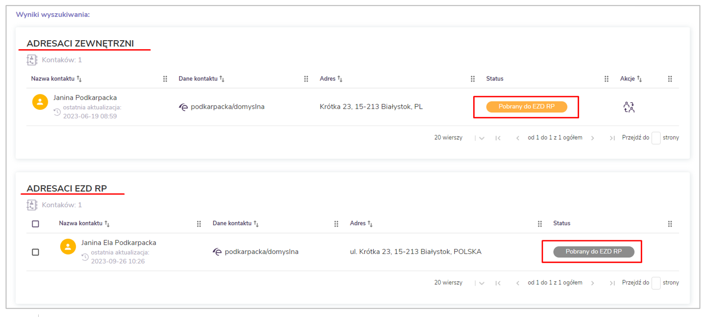Click the page number field in external addressees
Screen dimensions: 709x317
tap(656, 138)
